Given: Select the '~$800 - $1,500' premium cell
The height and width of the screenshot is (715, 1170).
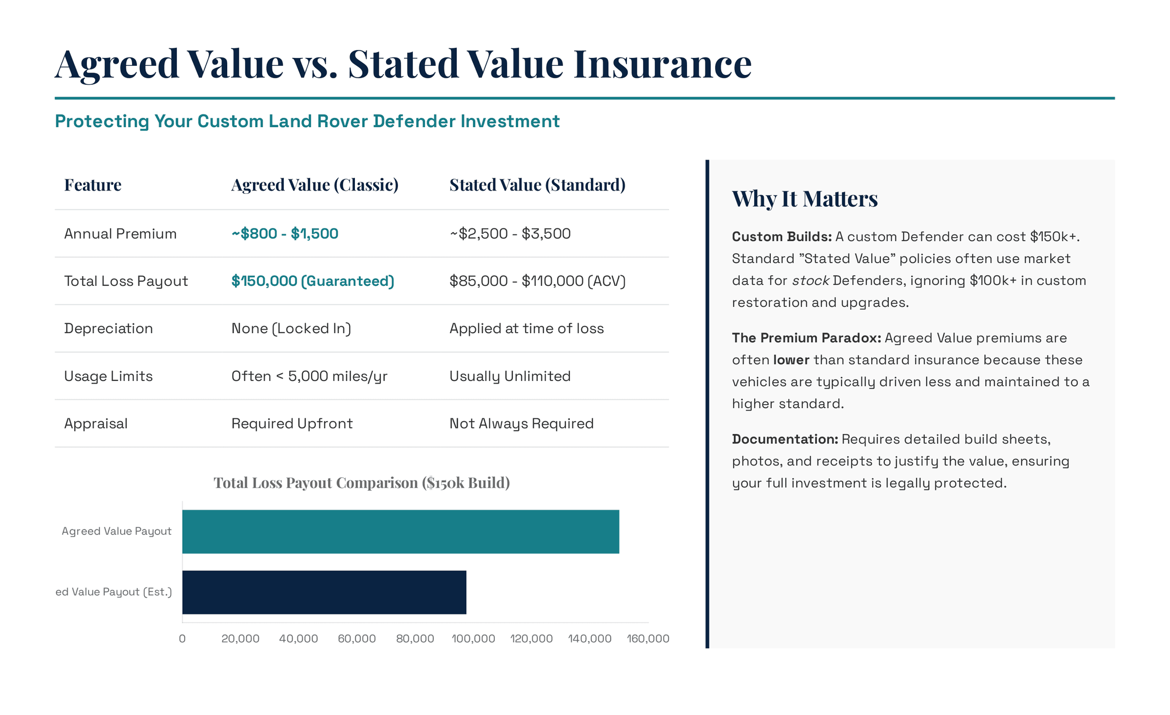Looking at the screenshot, I should point(285,234).
